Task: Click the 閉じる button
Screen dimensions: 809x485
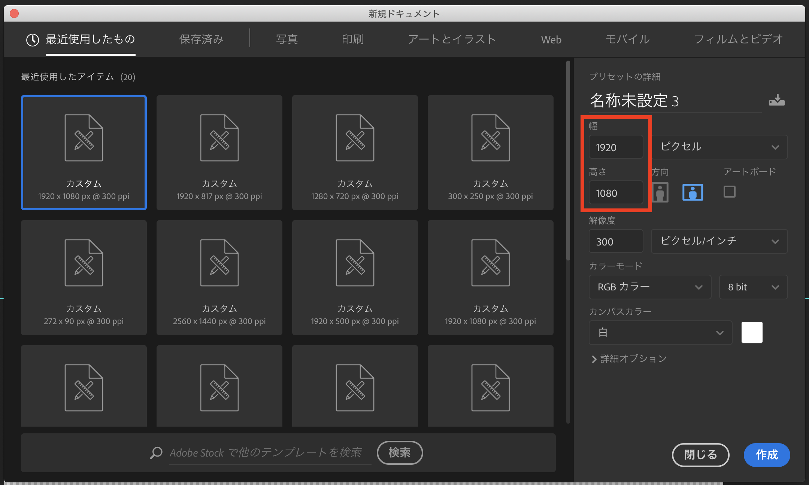Action: point(700,455)
